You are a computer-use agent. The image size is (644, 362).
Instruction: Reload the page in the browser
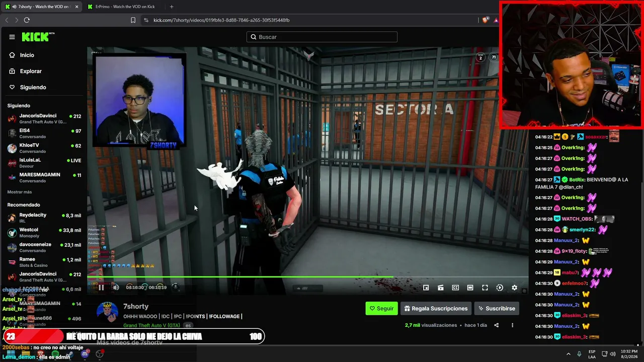(27, 20)
